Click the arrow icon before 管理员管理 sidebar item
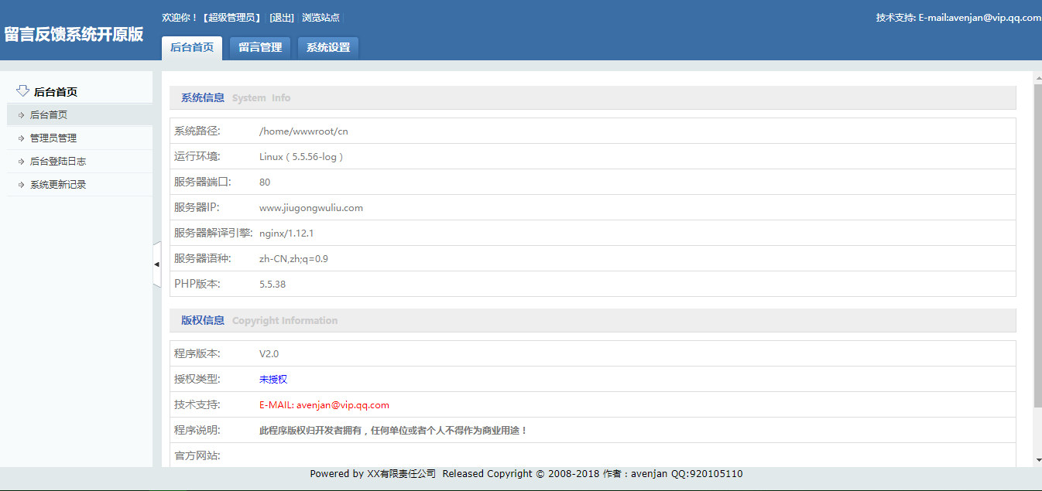1042x491 pixels. pos(19,138)
